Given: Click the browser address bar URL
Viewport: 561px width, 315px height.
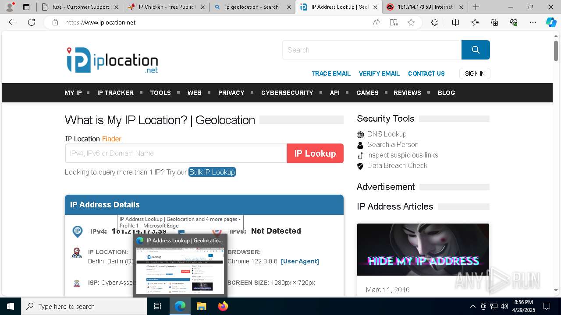Looking at the screenshot, I should [x=100, y=22].
